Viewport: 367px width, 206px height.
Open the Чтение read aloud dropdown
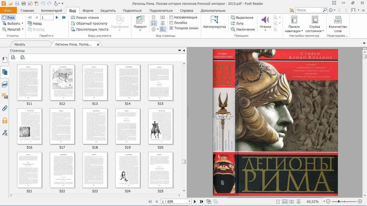(265, 24)
